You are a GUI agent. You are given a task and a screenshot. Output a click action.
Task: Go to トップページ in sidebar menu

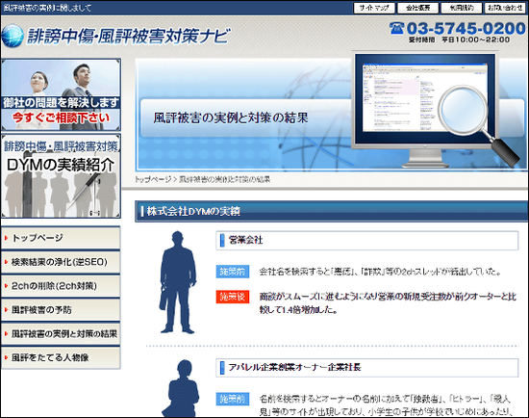click(61, 238)
